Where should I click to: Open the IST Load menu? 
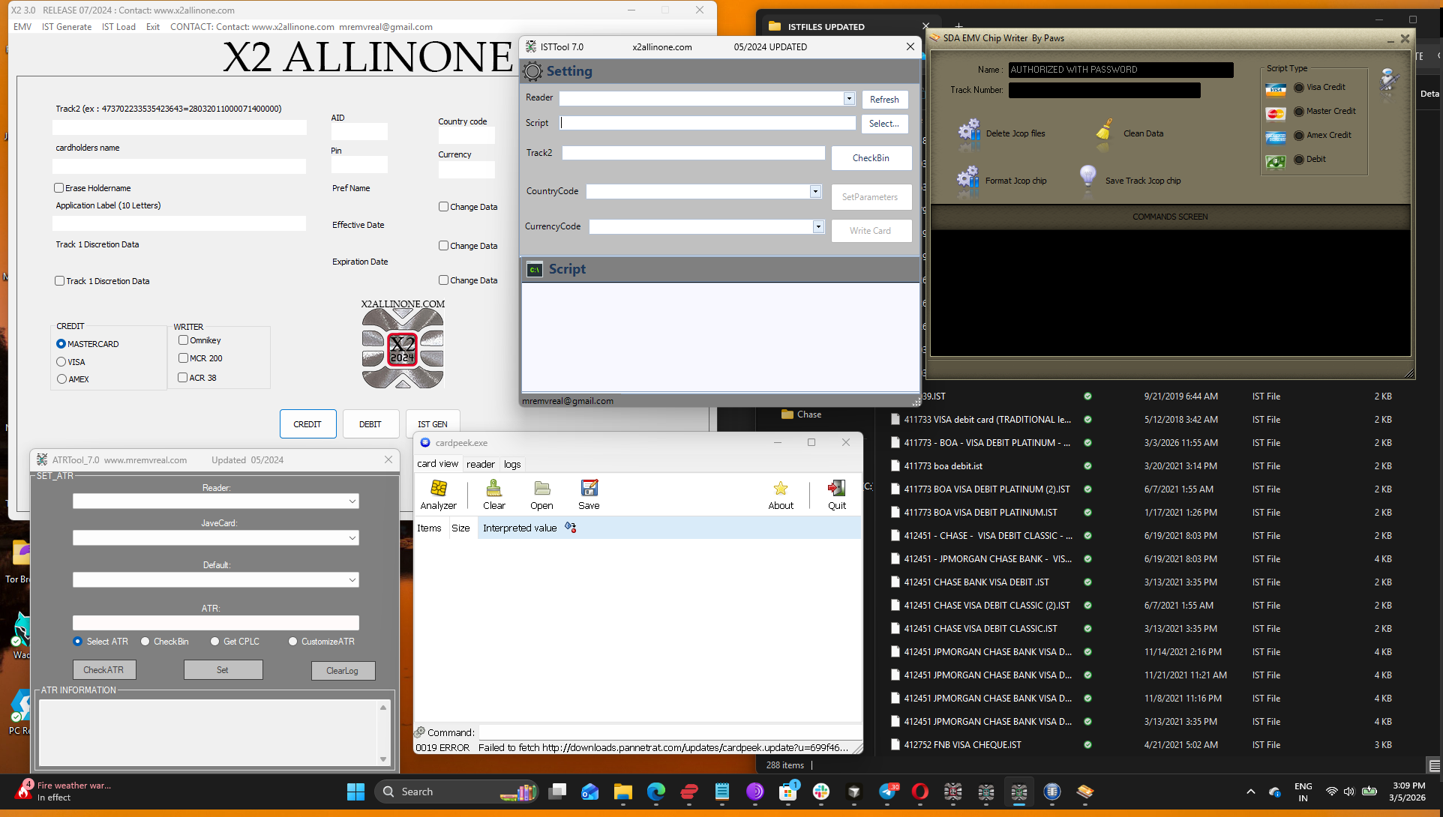coord(118,27)
